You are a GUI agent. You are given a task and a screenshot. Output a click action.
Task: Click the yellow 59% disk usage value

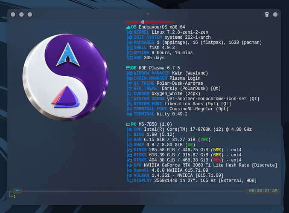(217, 150)
